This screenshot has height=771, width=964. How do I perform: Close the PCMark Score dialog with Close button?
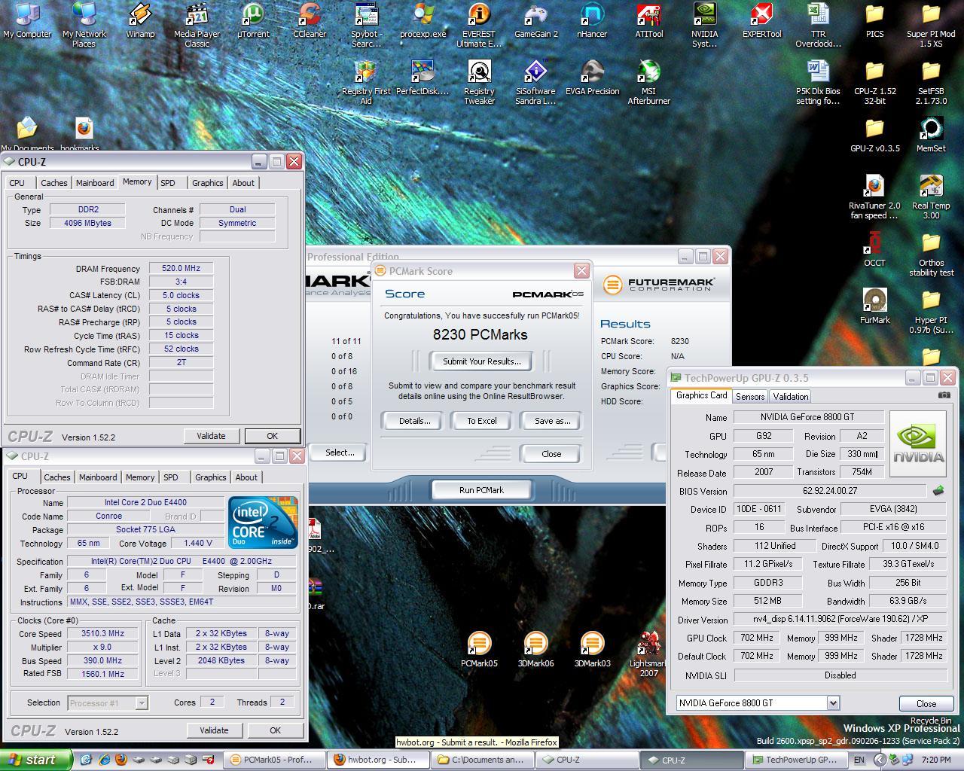[551, 454]
